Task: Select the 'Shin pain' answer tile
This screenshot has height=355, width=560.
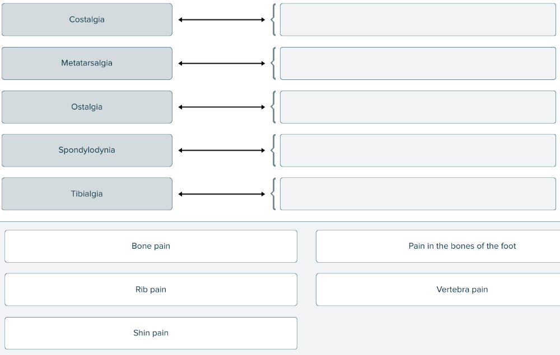Action: [x=151, y=333]
